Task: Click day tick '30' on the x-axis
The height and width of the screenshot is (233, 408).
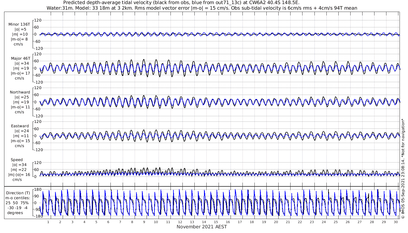Action: click(396, 222)
